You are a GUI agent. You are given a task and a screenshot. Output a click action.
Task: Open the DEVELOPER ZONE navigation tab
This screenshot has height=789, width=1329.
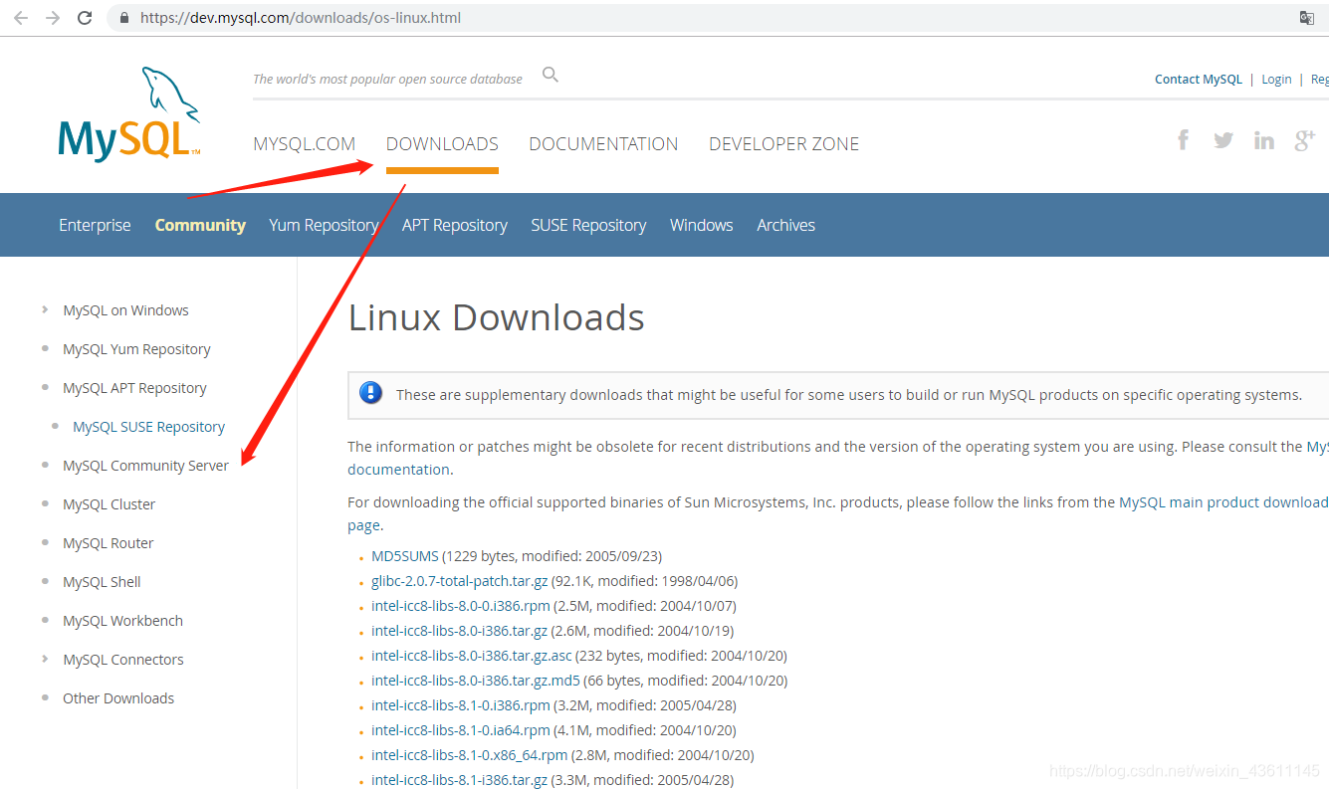pos(783,144)
